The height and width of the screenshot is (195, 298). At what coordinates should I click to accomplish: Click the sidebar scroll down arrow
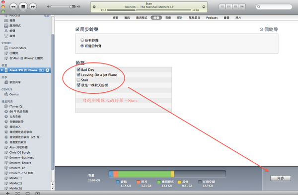point(53,188)
